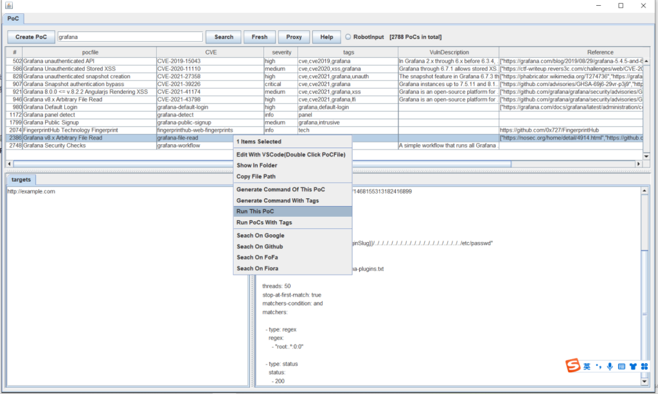The height and width of the screenshot is (394, 658).
Task: Select Generate Command Of This PoC
Action: point(292,189)
